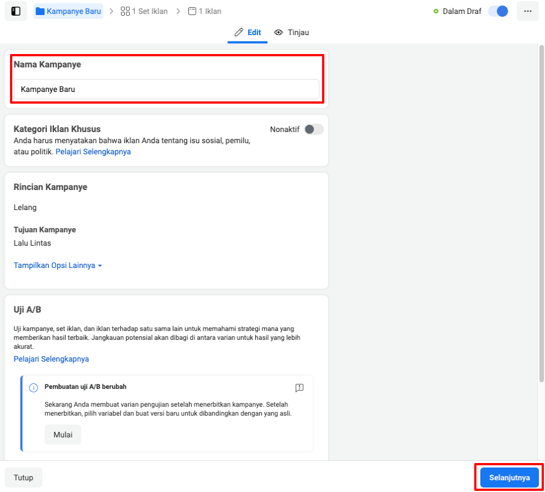The width and height of the screenshot is (545, 492).
Task: Select the Edit tab
Action: click(248, 32)
